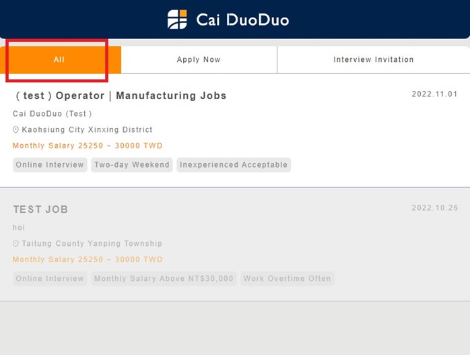This screenshot has height=355, width=470.
Task: Click the 2022.11.01 posting date
Action: pos(434,94)
